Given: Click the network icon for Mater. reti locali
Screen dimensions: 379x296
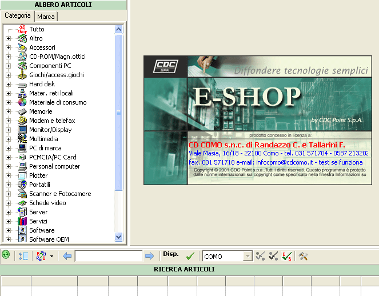Looking at the screenshot, I should 22,93.
